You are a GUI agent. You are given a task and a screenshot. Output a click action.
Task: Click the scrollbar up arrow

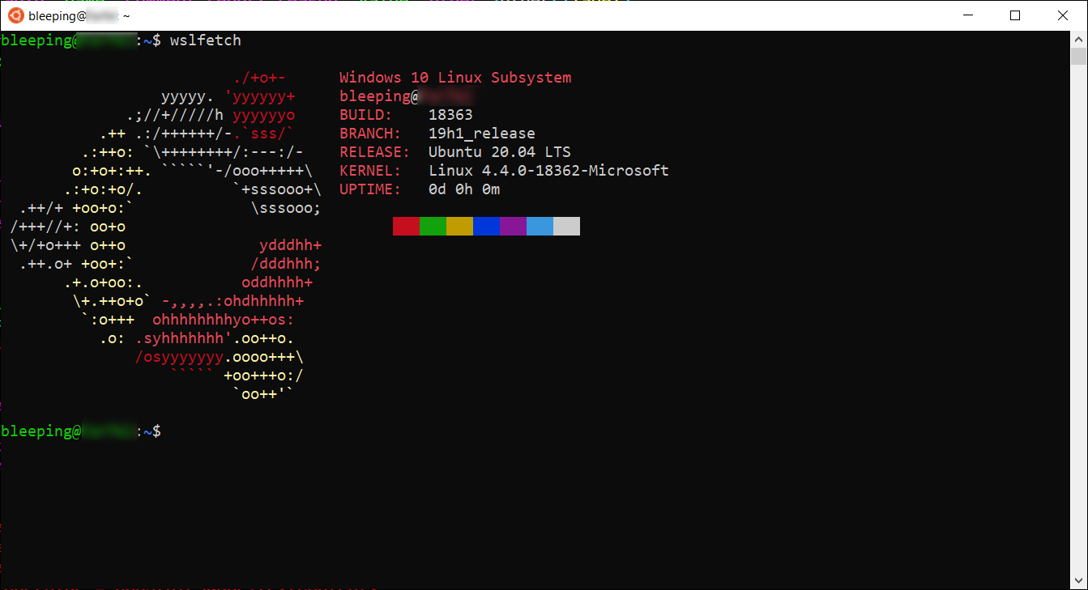pyautogui.click(x=1078, y=39)
